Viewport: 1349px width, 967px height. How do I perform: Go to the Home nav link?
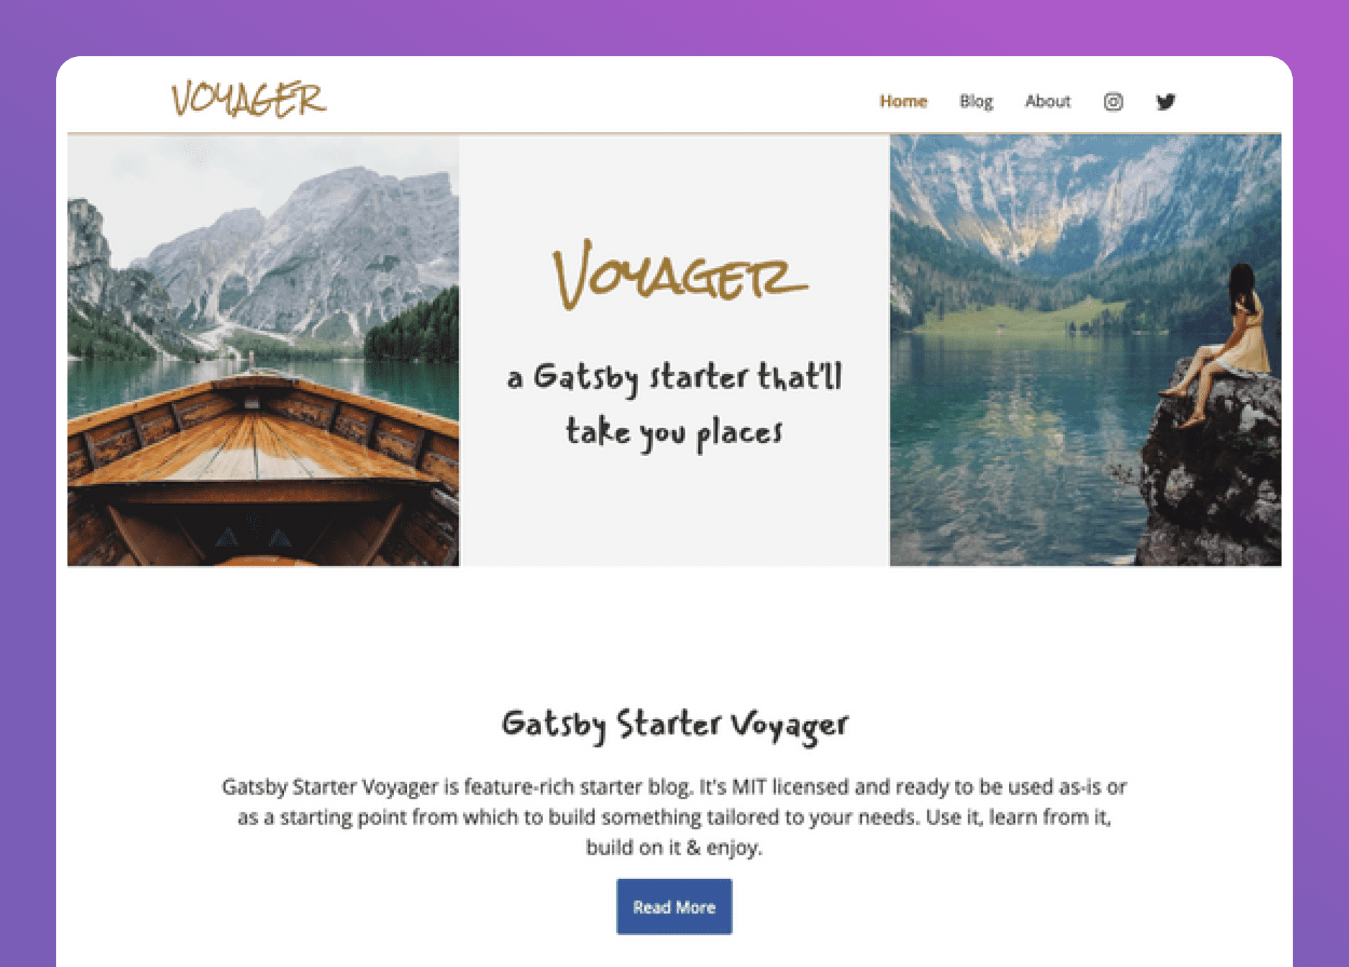click(x=903, y=101)
